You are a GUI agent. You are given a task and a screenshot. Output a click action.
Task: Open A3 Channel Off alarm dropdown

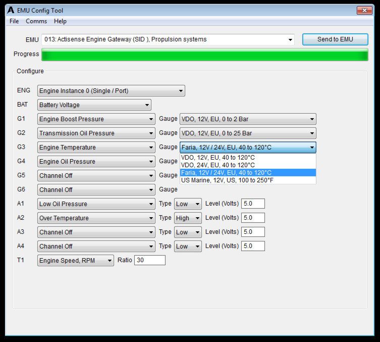(x=96, y=232)
